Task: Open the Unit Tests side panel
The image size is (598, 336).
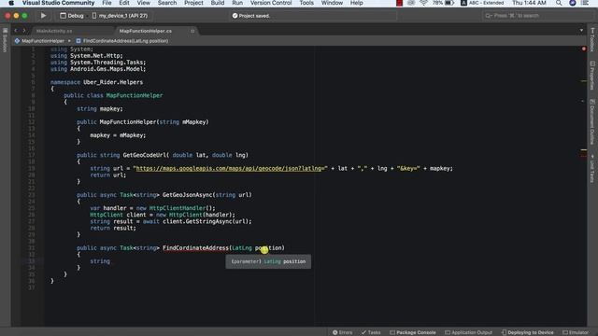Action: [592, 168]
